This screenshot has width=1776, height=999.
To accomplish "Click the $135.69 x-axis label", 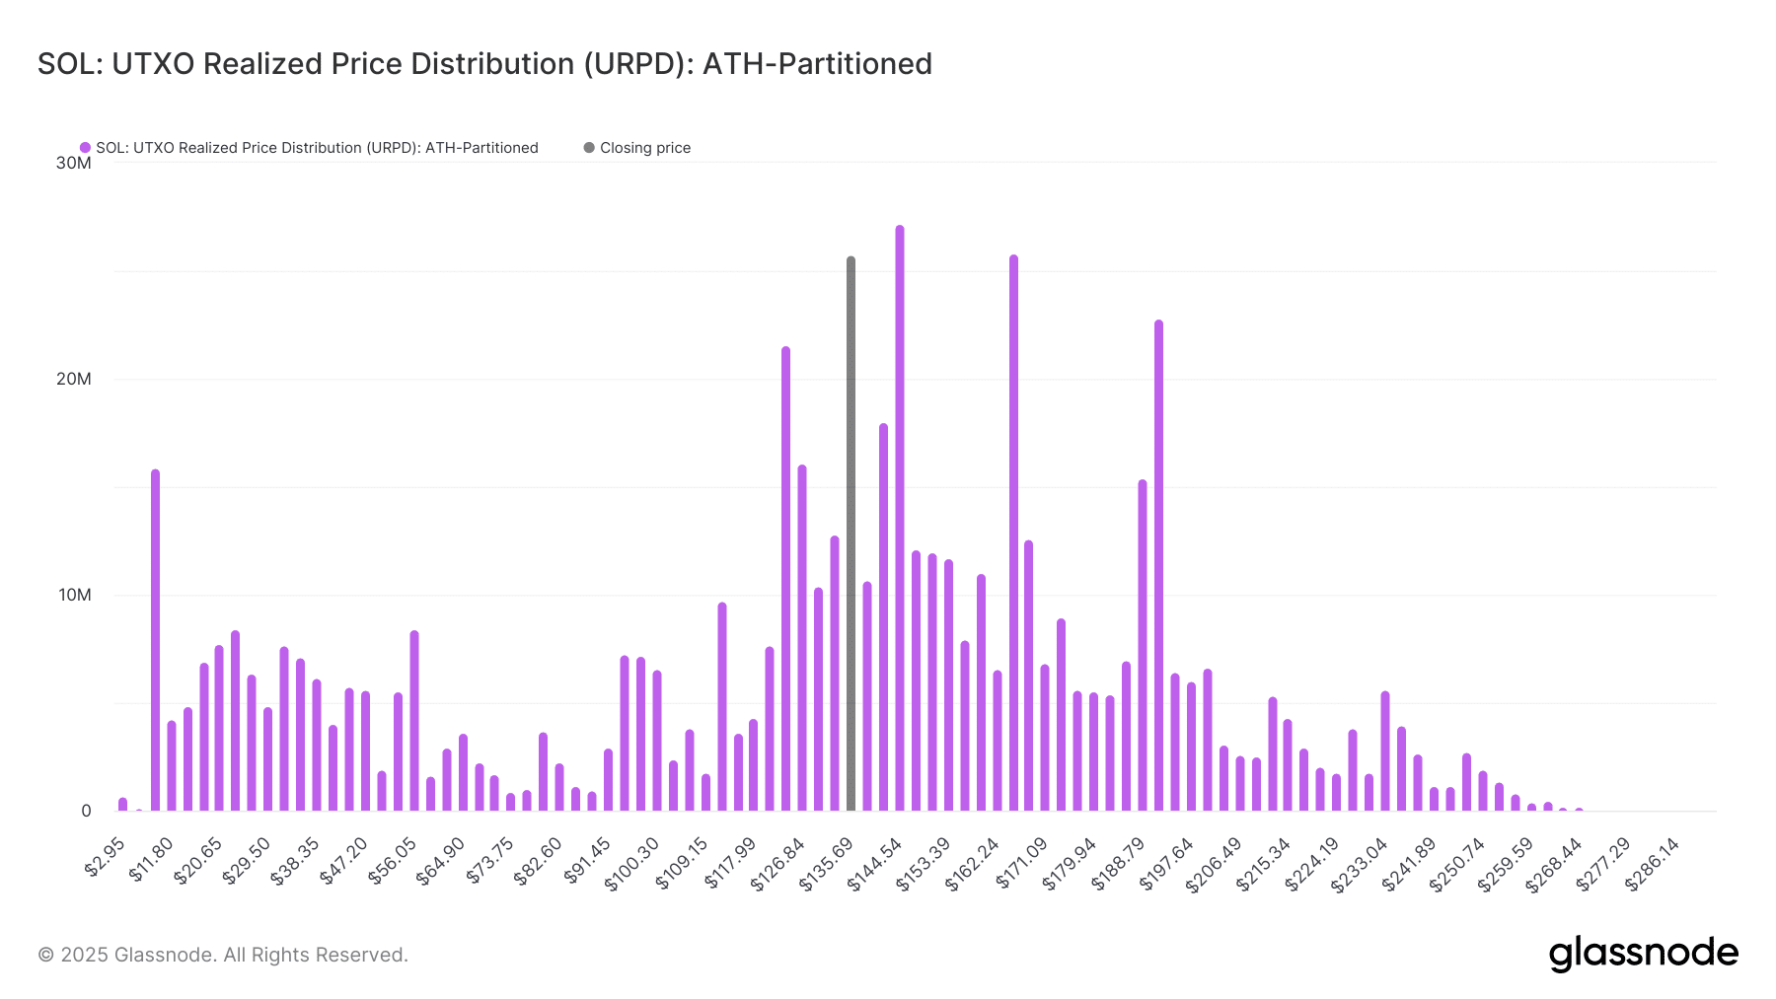I will pos(827,864).
